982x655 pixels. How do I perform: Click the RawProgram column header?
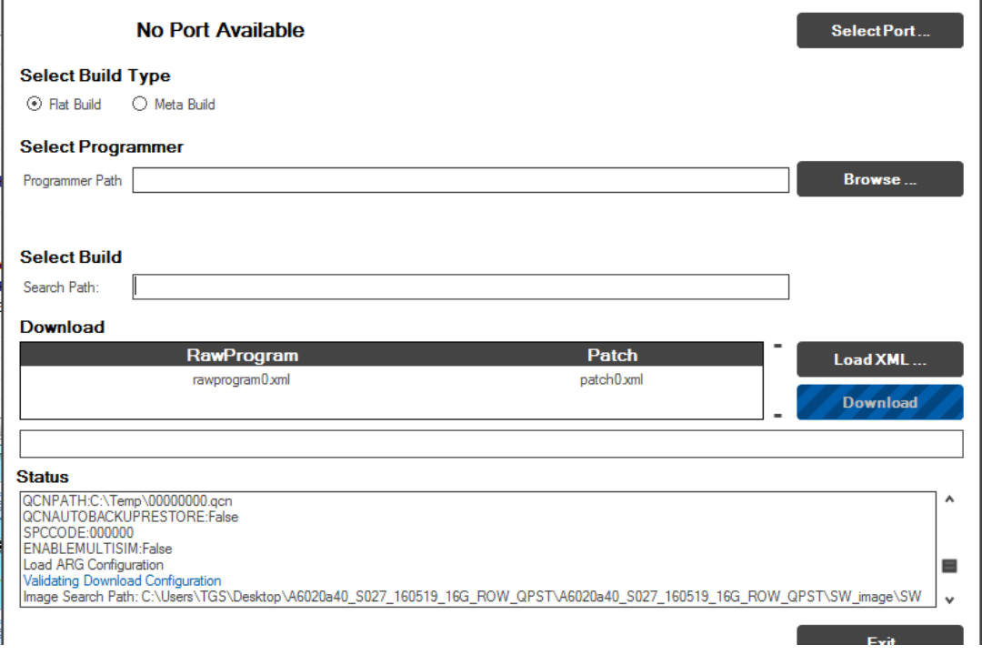[x=242, y=355]
